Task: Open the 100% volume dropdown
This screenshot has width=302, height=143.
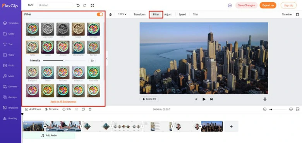Action: point(122,14)
